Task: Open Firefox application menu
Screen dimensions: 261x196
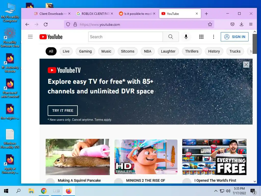Action: pyautogui.click(x=251, y=24)
